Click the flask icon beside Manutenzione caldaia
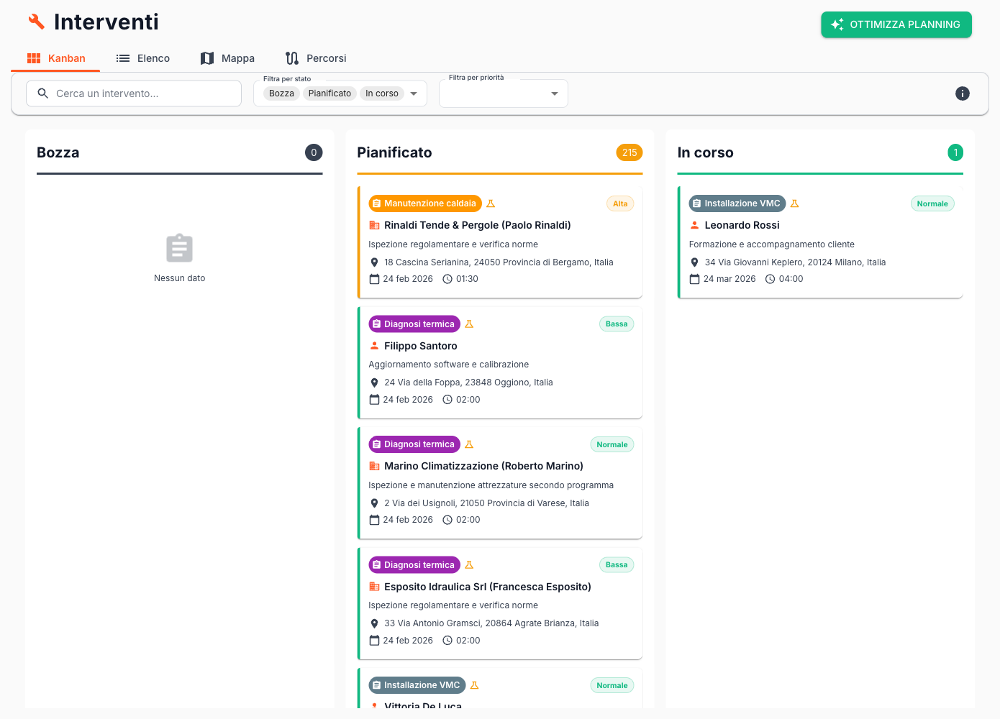The width and height of the screenshot is (1000, 719). point(491,203)
